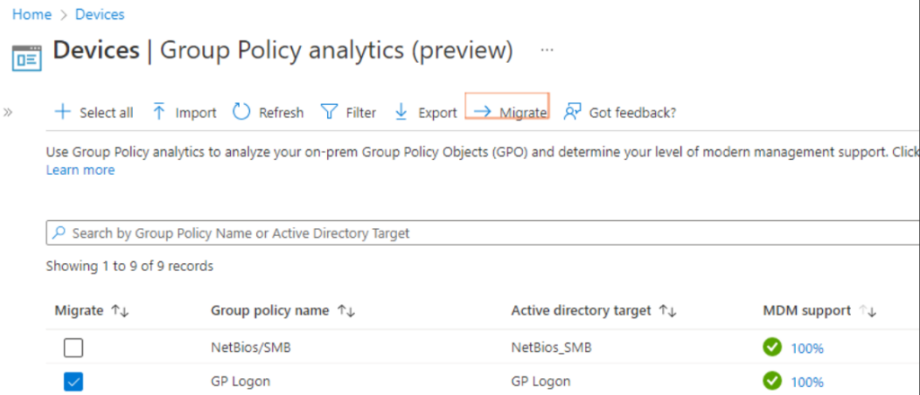Sort by Group policy name column

tap(346, 311)
